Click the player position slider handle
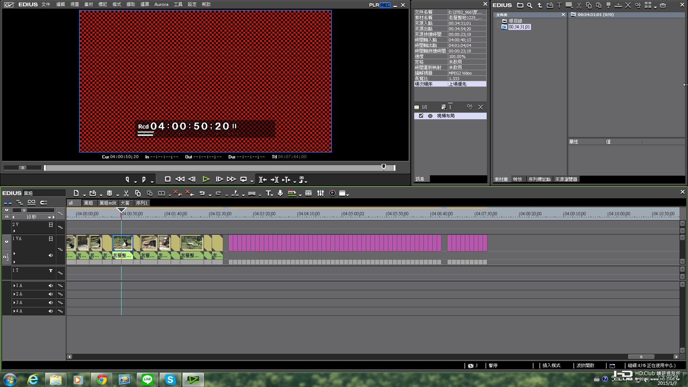The image size is (688, 387). click(x=384, y=167)
